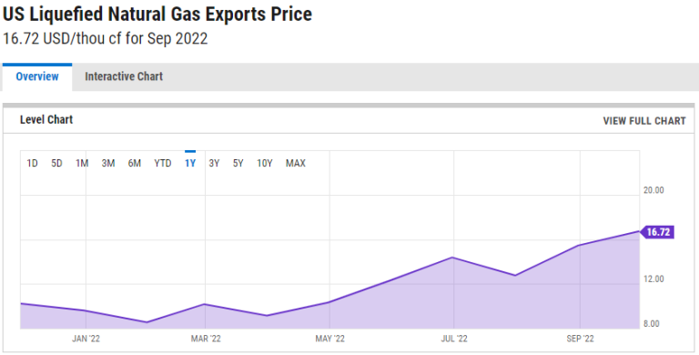This screenshot has width=699, height=355.
Task: Click the US Liquefied Natural Gas title
Action: 157,15
